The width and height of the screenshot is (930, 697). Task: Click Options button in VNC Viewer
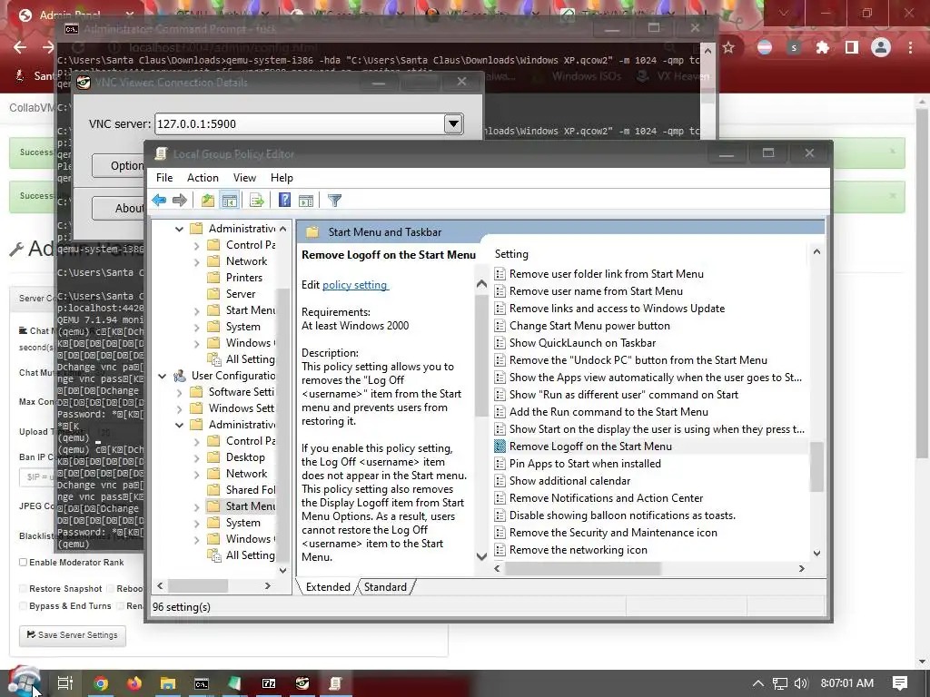tap(119, 165)
